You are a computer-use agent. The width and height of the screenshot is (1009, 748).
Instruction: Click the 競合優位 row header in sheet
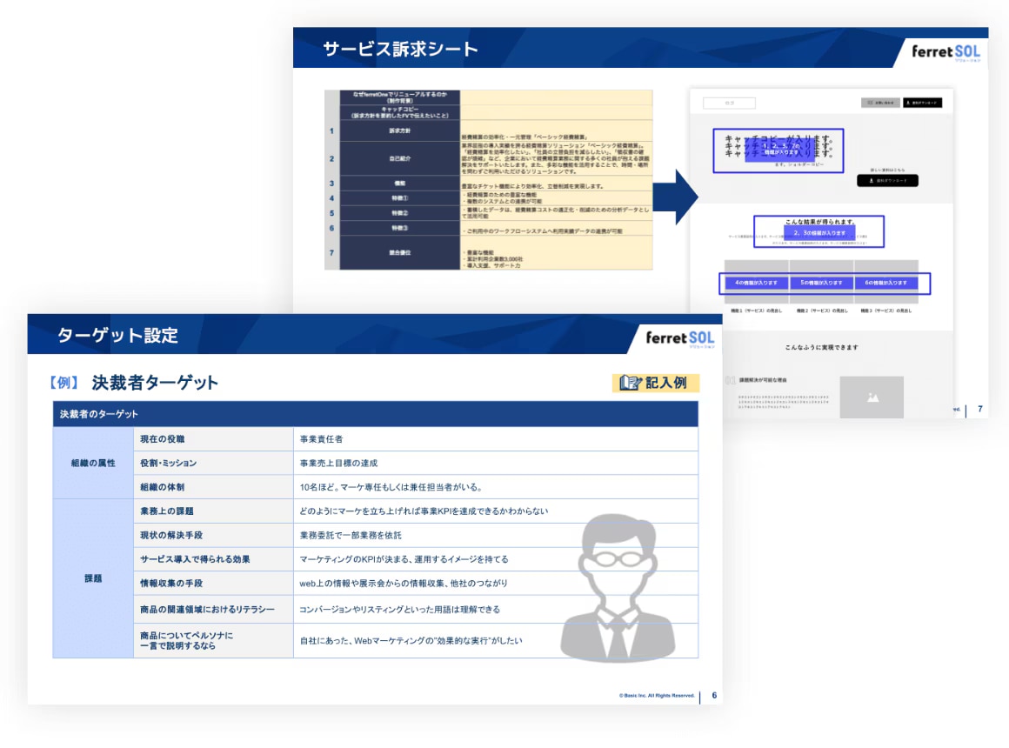(399, 253)
